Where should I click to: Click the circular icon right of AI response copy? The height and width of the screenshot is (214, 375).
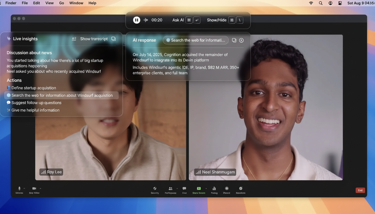(x=241, y=40)
